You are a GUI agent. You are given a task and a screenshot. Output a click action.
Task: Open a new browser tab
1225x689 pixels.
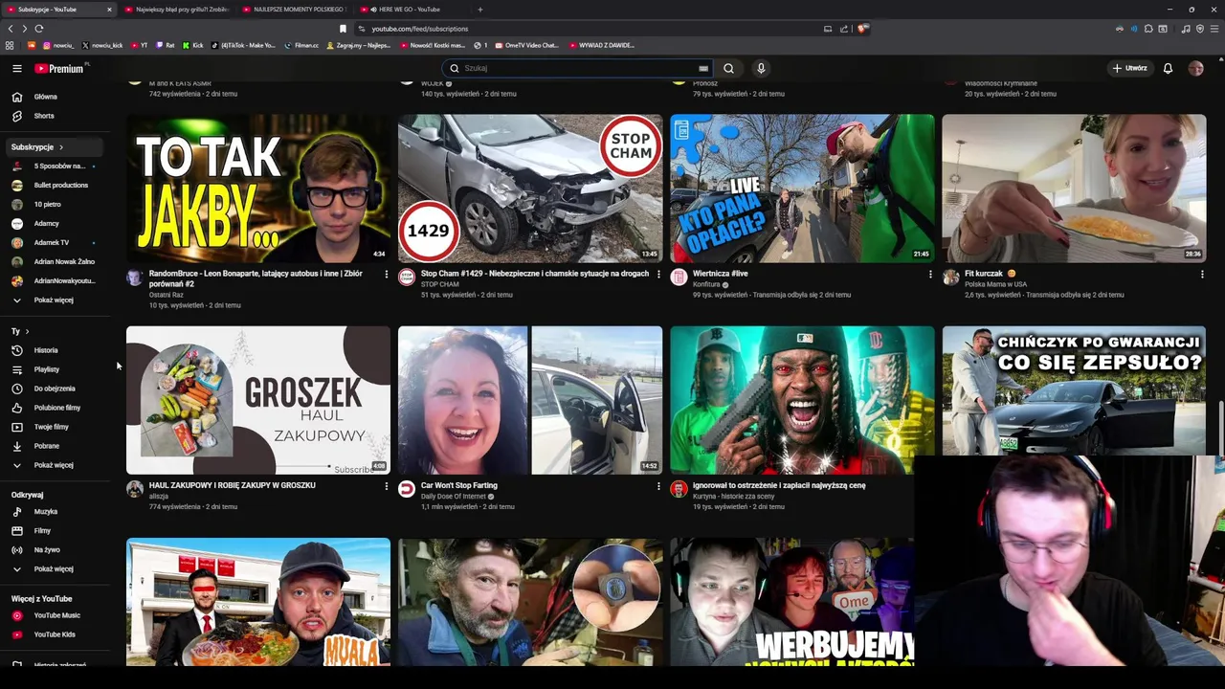point(479,10)
